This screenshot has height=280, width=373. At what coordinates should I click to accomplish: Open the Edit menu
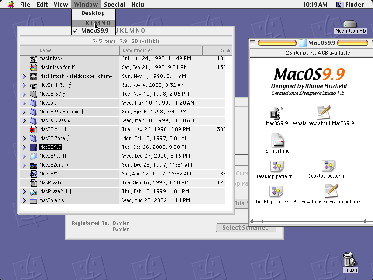(x=42, y=4)
